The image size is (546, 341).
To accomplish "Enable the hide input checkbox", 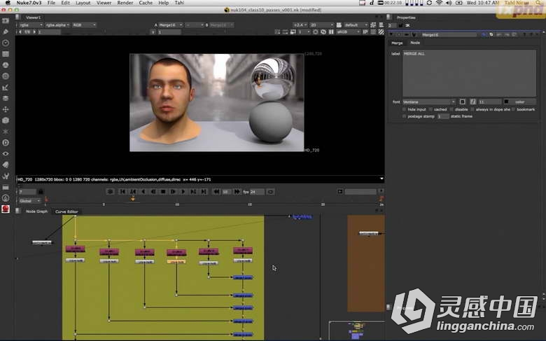I will coord(405,109).
